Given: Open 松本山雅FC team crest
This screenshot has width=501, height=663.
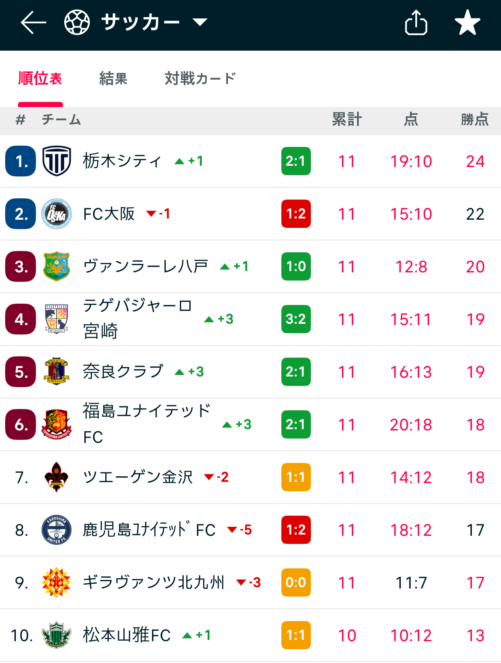Looking at the screenshot, I should [x=57, y=635].
